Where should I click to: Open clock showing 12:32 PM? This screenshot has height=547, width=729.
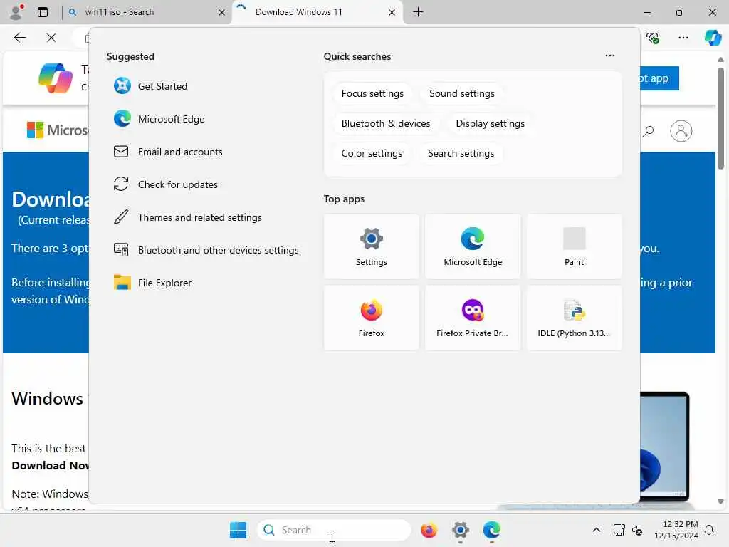point(676,530)
